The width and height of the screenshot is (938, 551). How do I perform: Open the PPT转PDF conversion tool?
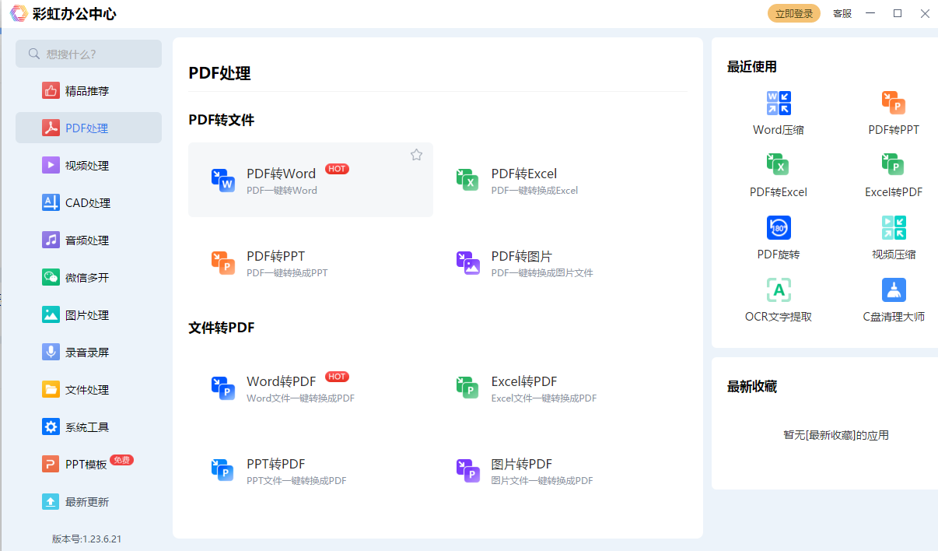tap(278, 464)
